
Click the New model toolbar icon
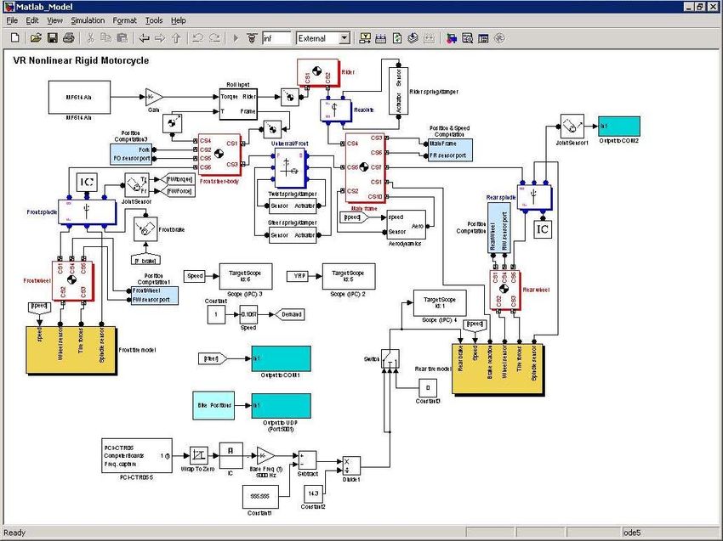[x=14, y=38]
